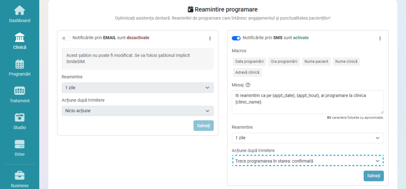The height and width of the screenshot is (189, 406).
Task: Expand the SMS Reamintire "1 zile" dropdown
Action: pos(308,138)
